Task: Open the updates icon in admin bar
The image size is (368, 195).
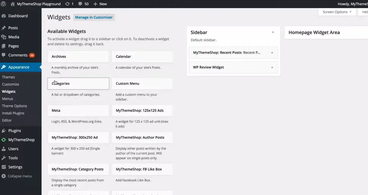Action: tap(67, 4)
